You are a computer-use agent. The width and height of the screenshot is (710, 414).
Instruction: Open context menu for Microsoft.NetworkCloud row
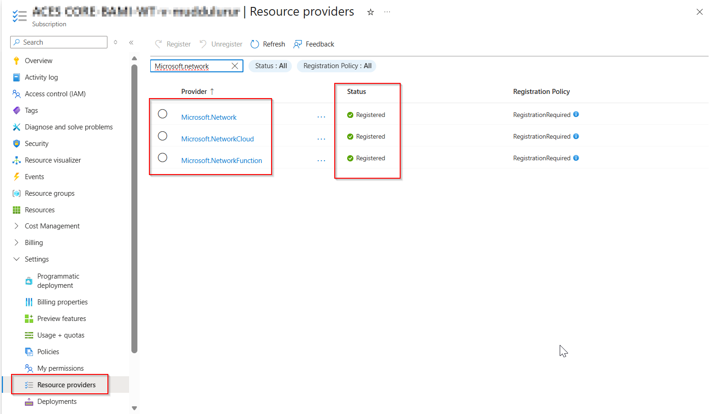pos(321,139)
